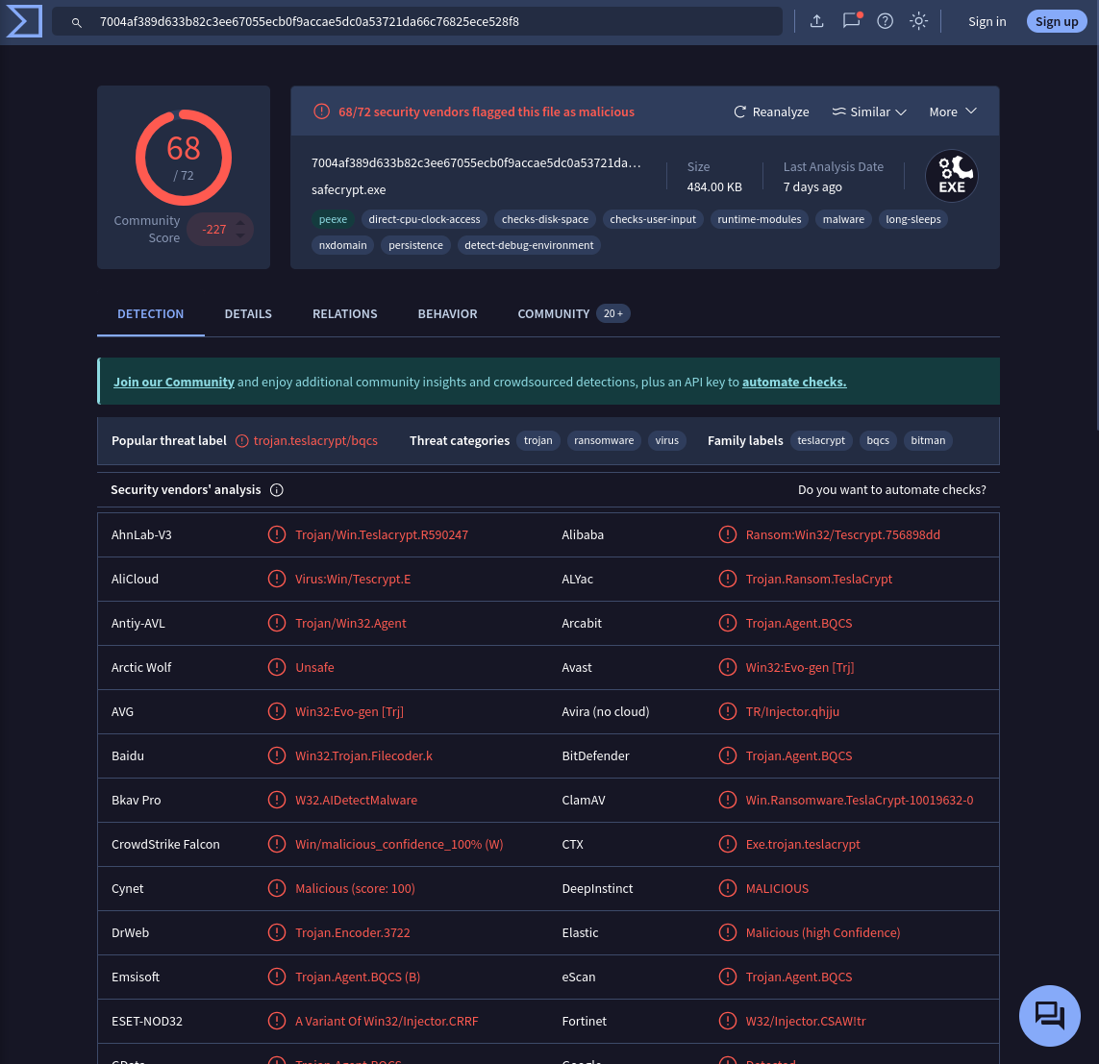Click the bitman family label chip

(928, 440)
